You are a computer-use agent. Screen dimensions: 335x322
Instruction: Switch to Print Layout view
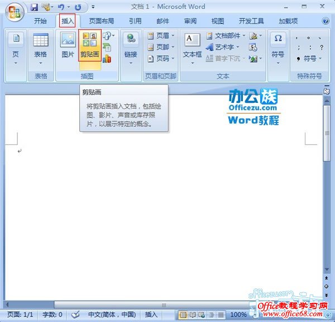[x=183, y=315]
